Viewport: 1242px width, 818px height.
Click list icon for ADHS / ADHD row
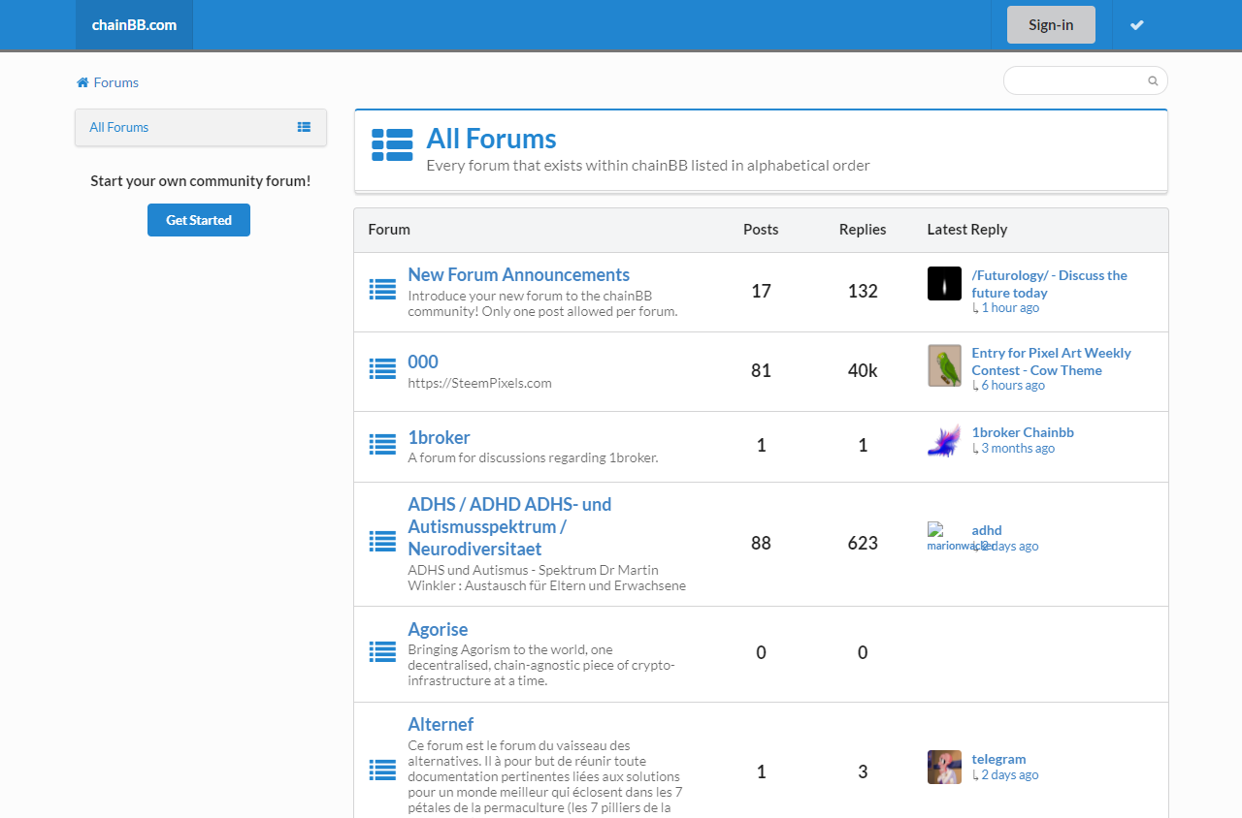(383, 541)
